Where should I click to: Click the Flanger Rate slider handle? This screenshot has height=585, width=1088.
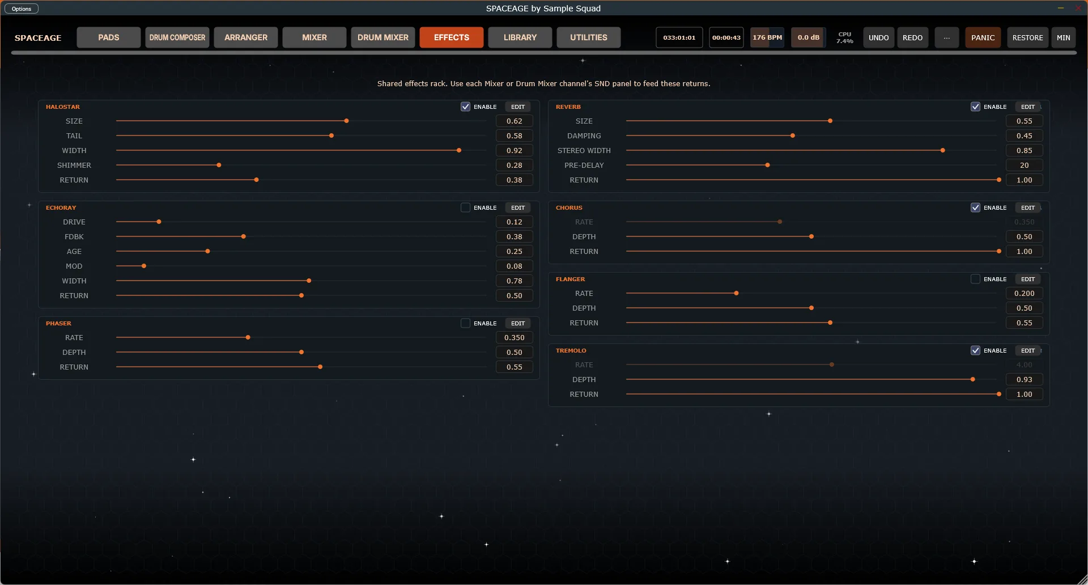pyautogui.click(x=736, y=293)
